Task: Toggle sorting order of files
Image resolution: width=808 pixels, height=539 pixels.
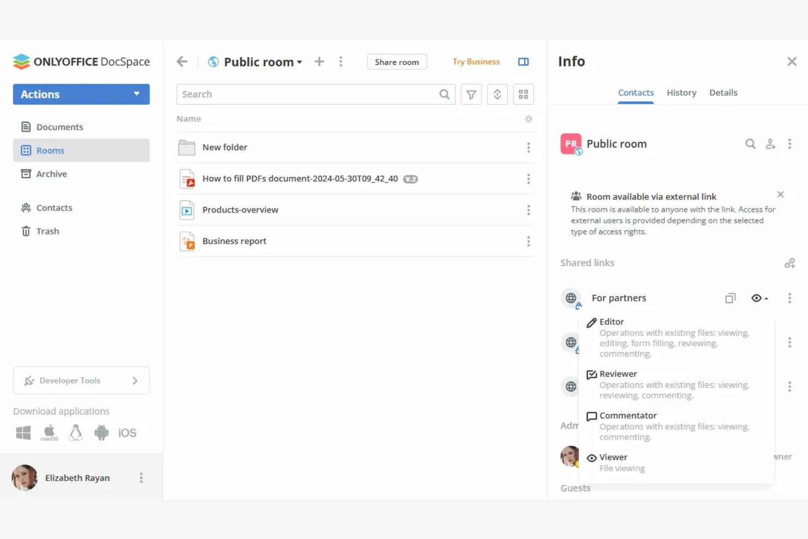Action: click(x=497, y=94)
